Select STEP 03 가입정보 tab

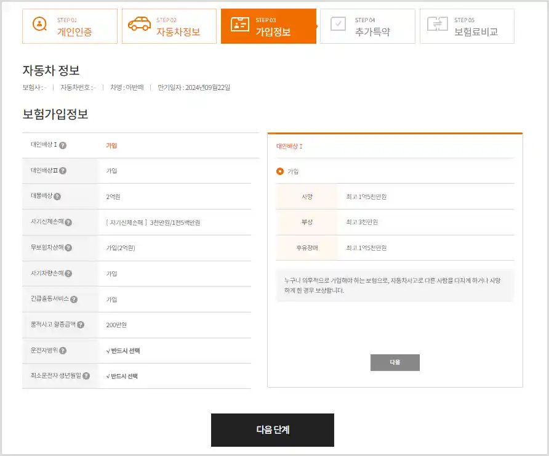(x=268, y=26)
